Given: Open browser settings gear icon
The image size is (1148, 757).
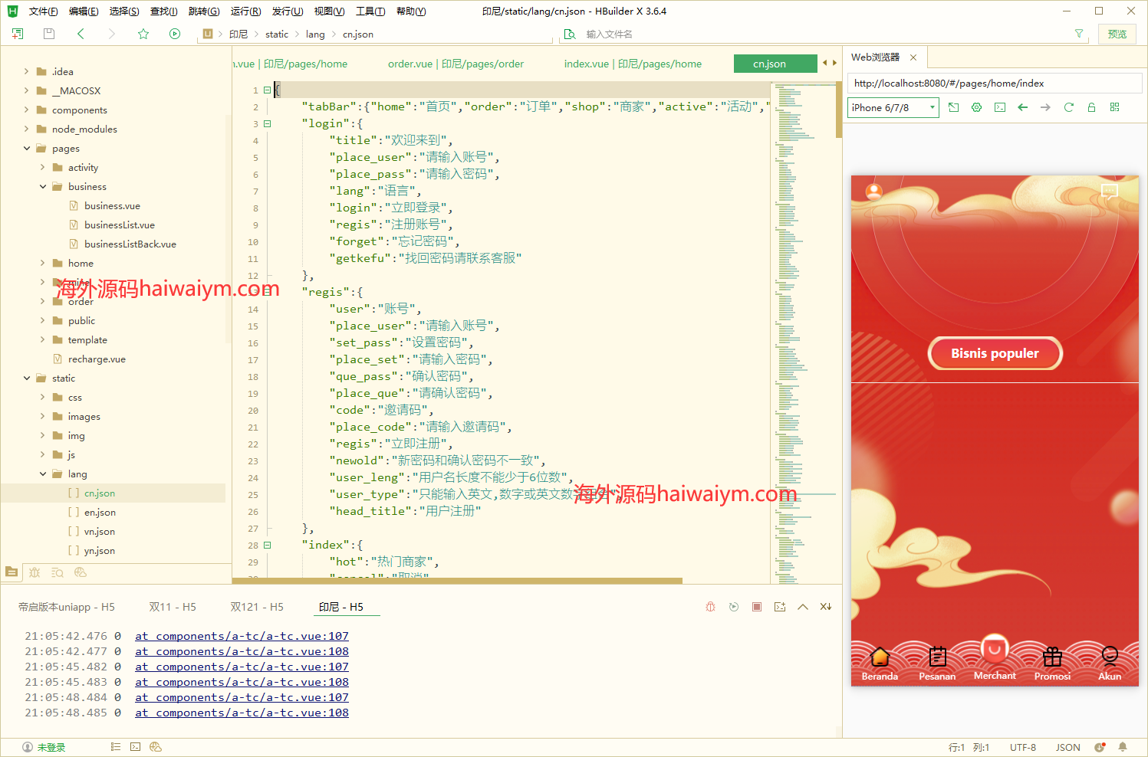Looking at the screenshot, I should tap(976, 107).
